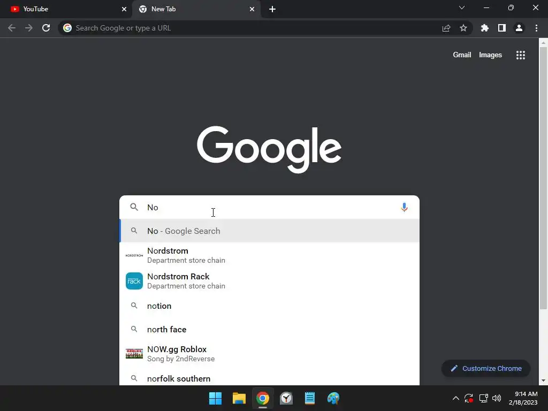Open the clock and date in the taskbar
This screenshot has width=548, height=411.
(x=523, y=398)
